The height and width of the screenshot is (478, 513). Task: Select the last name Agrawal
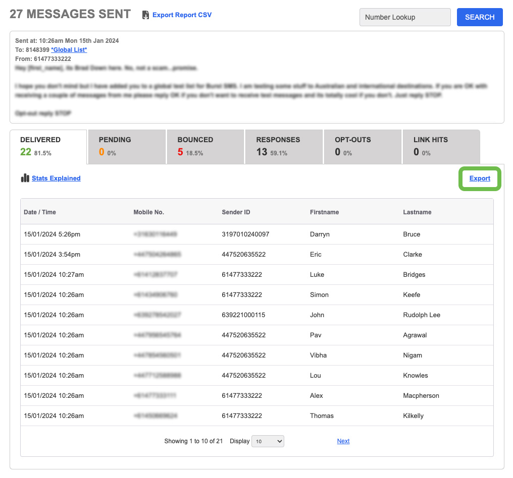pos(415,335)
